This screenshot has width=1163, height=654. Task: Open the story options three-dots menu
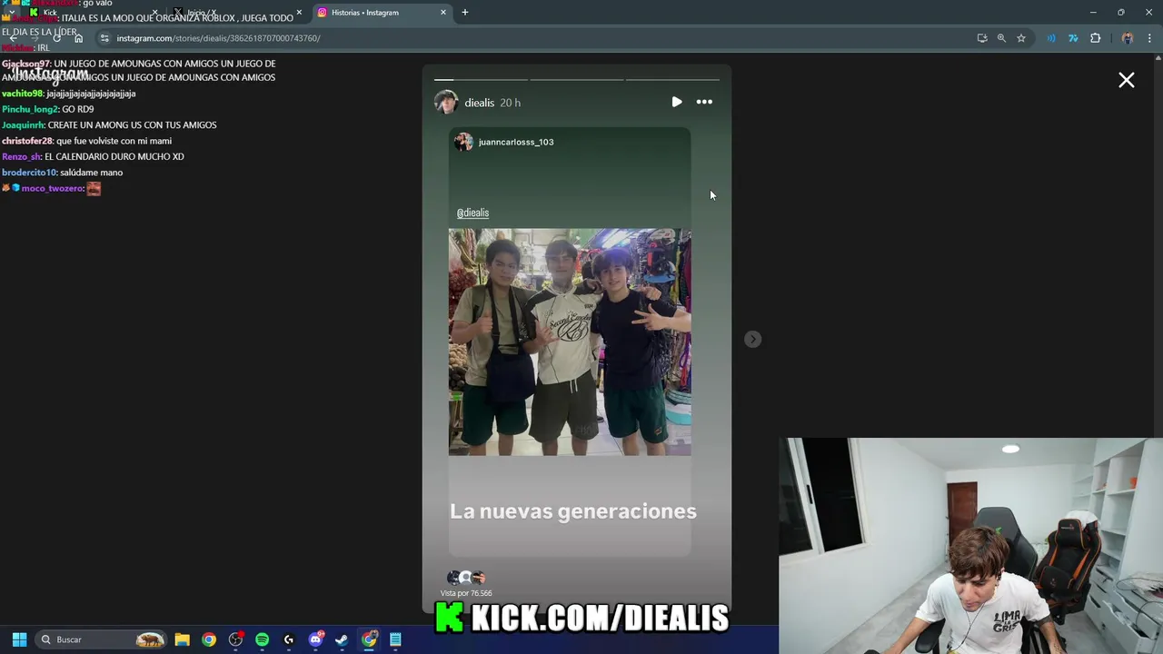pos(704,102)
